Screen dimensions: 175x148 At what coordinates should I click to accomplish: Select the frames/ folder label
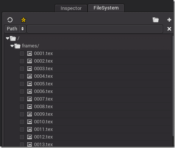(x=30, y=46)
